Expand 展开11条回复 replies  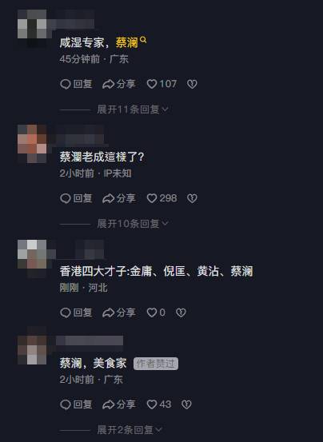133,110
